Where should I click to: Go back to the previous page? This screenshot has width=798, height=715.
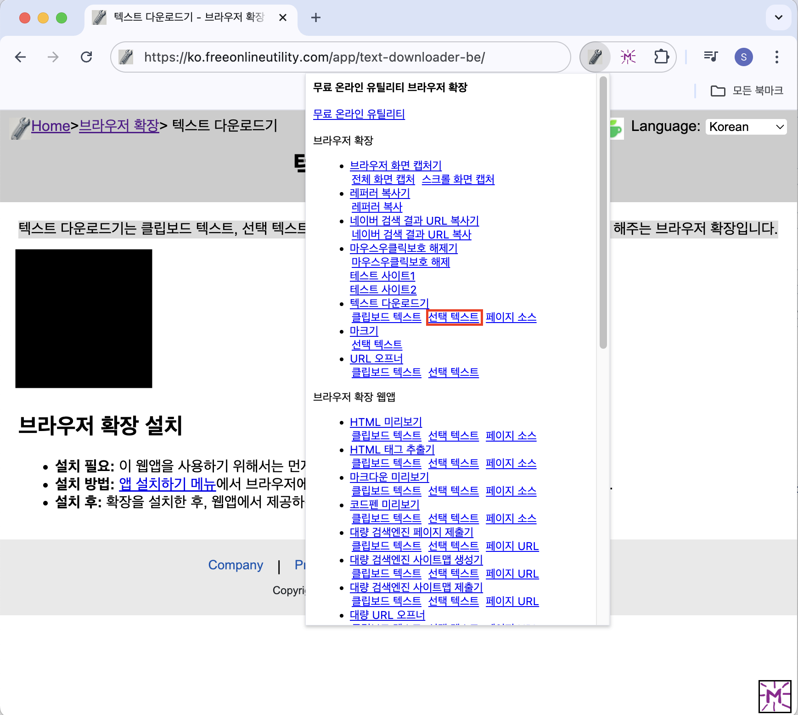point(21,57)
